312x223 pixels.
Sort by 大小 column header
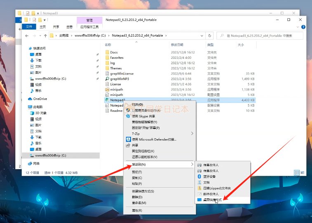tap(241, 45)
